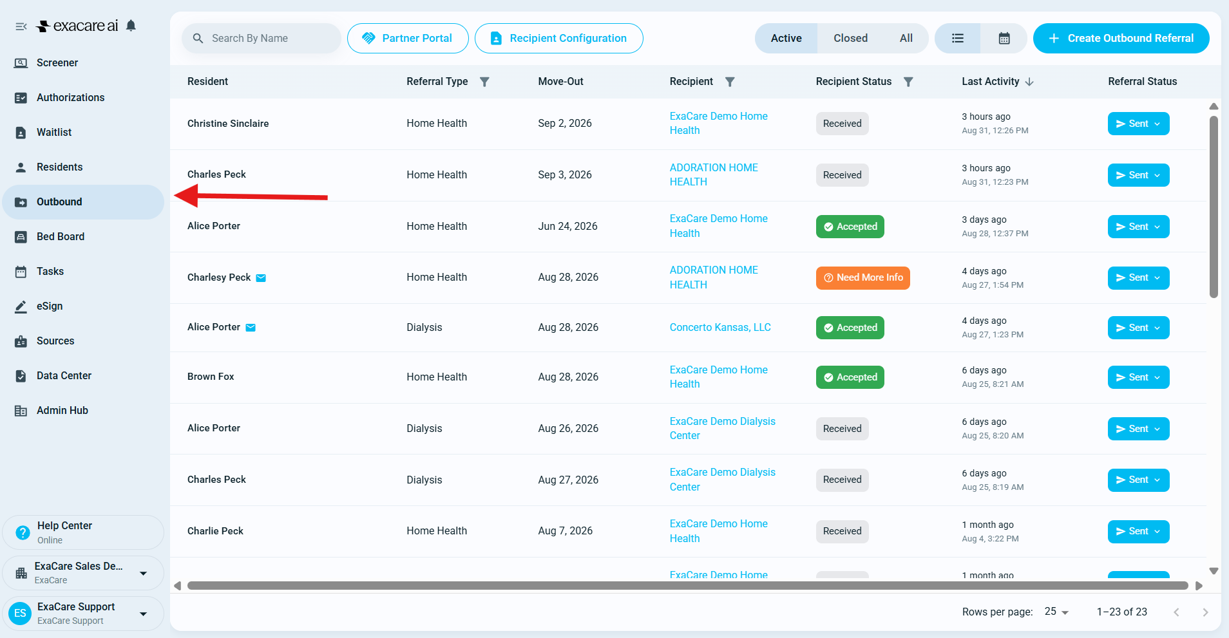This screenshot has width=1229, height=638.
Task: Open the Help Center button
Action: coord(83,533)
